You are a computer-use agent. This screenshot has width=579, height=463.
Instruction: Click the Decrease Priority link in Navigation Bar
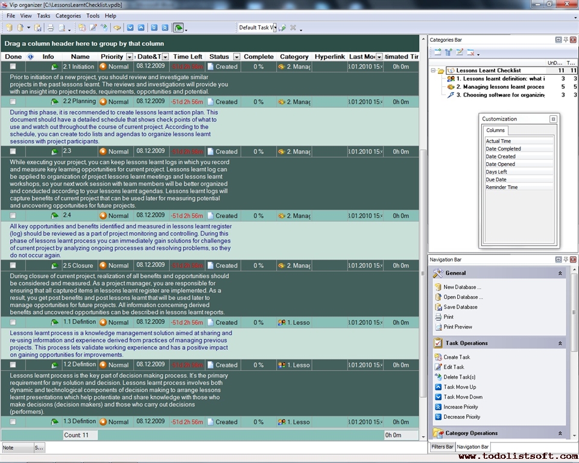click(462, 417)
